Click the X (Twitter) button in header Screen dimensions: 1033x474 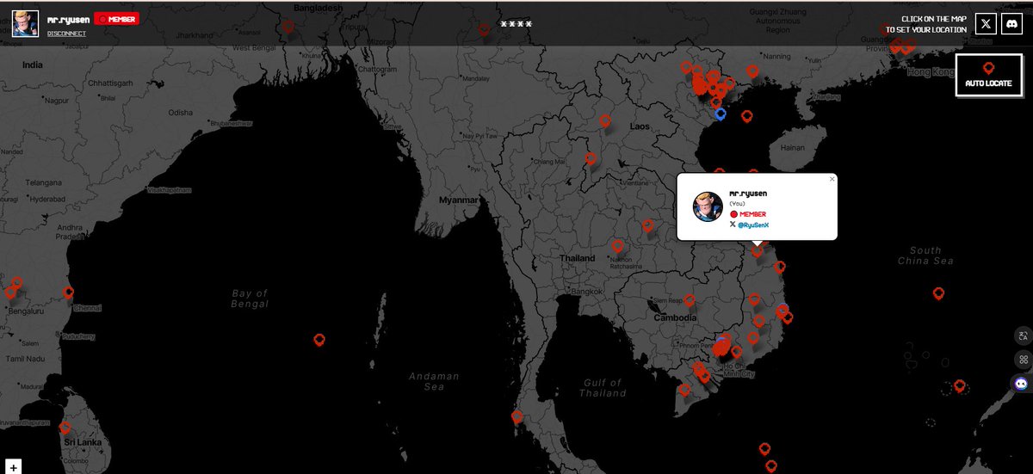coord(986,24)
